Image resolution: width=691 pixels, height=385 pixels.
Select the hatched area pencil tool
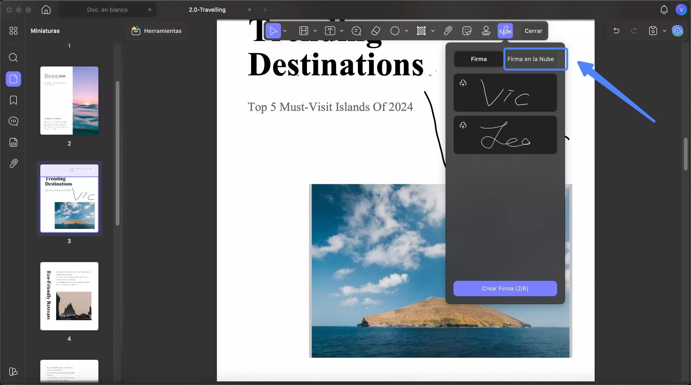tap(421, 31)
